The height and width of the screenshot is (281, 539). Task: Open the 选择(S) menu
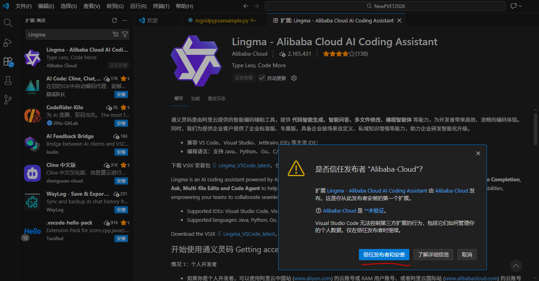pos(69,6)
